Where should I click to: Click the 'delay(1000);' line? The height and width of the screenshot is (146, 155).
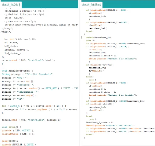[10, 141]
